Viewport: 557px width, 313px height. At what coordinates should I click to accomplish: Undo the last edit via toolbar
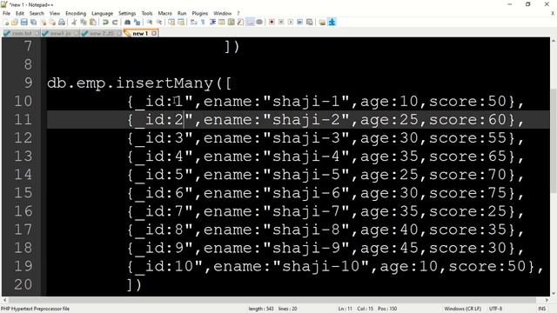click(x=105, y=22)
